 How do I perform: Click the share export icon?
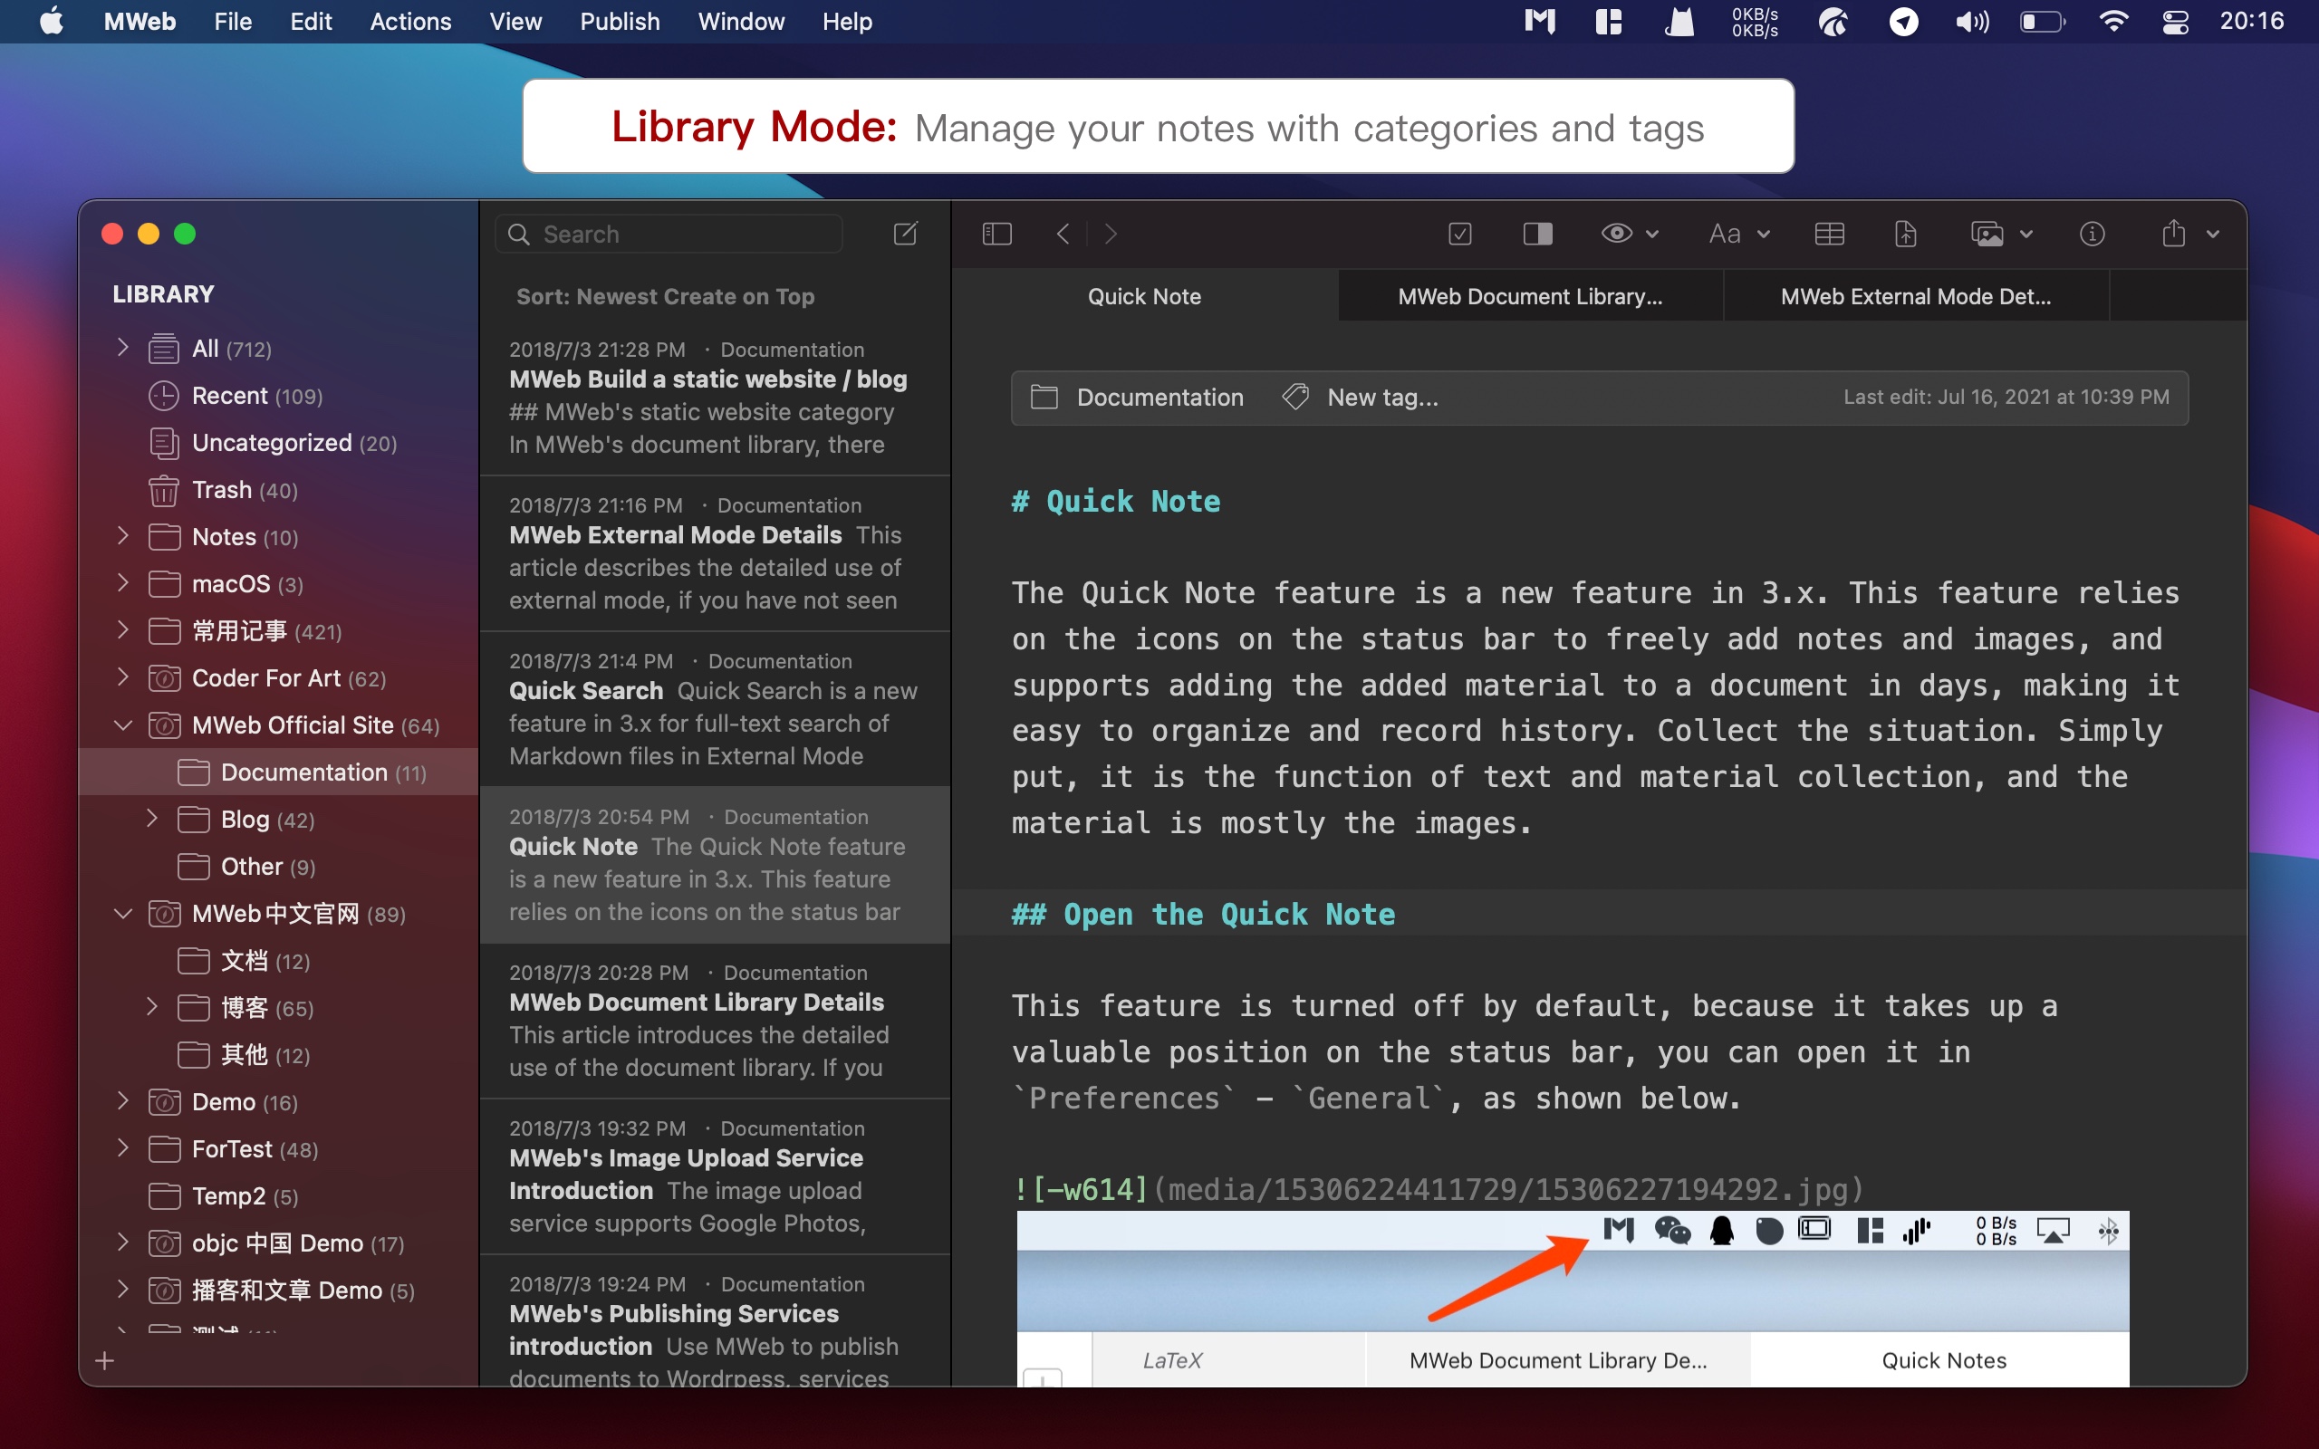pos(2173,234)
